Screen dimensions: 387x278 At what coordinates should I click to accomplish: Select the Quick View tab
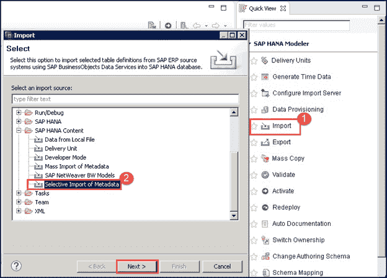tap(262, 9)
